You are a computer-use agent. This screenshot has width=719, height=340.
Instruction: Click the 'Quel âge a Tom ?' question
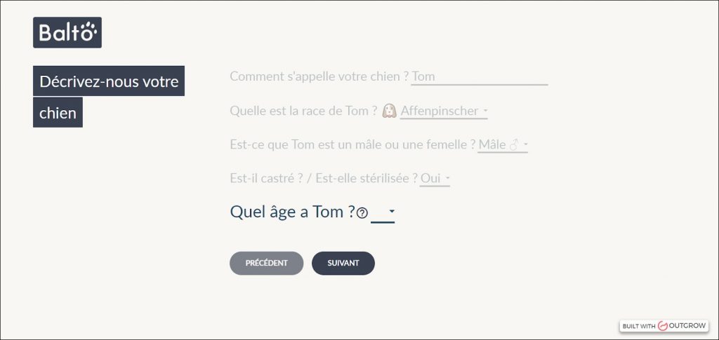coord(291,212)
